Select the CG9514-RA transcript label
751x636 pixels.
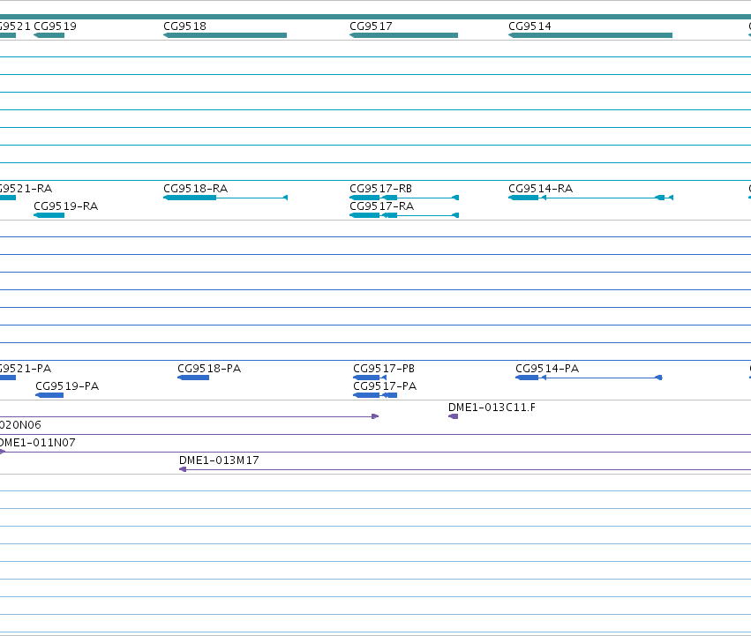click(x=540, y=189)
